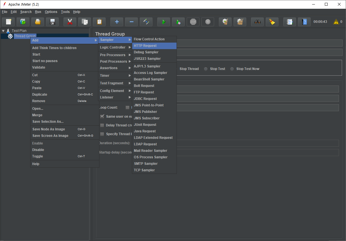Choose Debug Sampler entry
This screenshot has height=241, width=346.
click(154, 52)
